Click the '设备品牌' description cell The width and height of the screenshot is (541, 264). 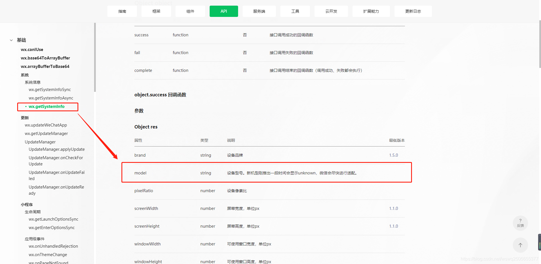[235, 155]
